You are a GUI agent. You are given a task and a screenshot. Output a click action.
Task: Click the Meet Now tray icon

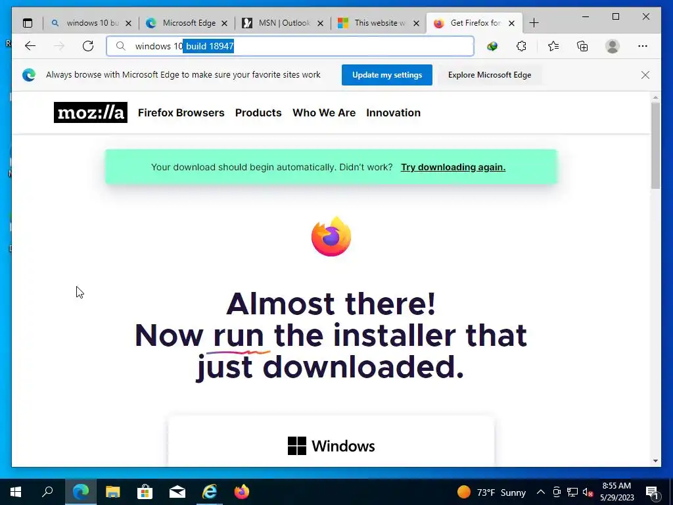coord(557,492)
